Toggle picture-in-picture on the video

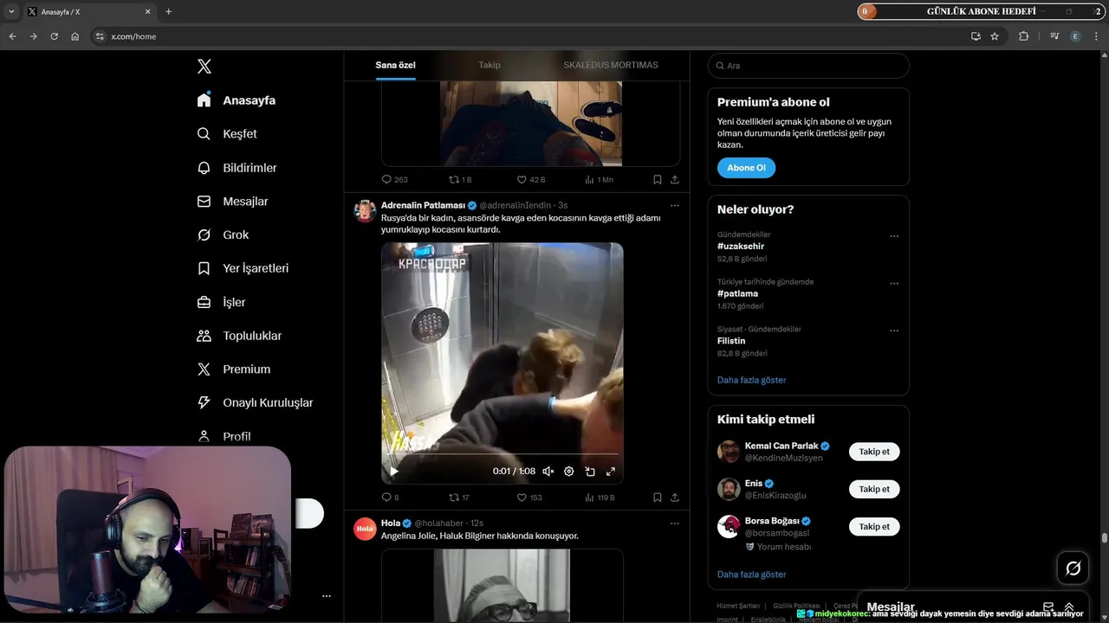(590, 472)
